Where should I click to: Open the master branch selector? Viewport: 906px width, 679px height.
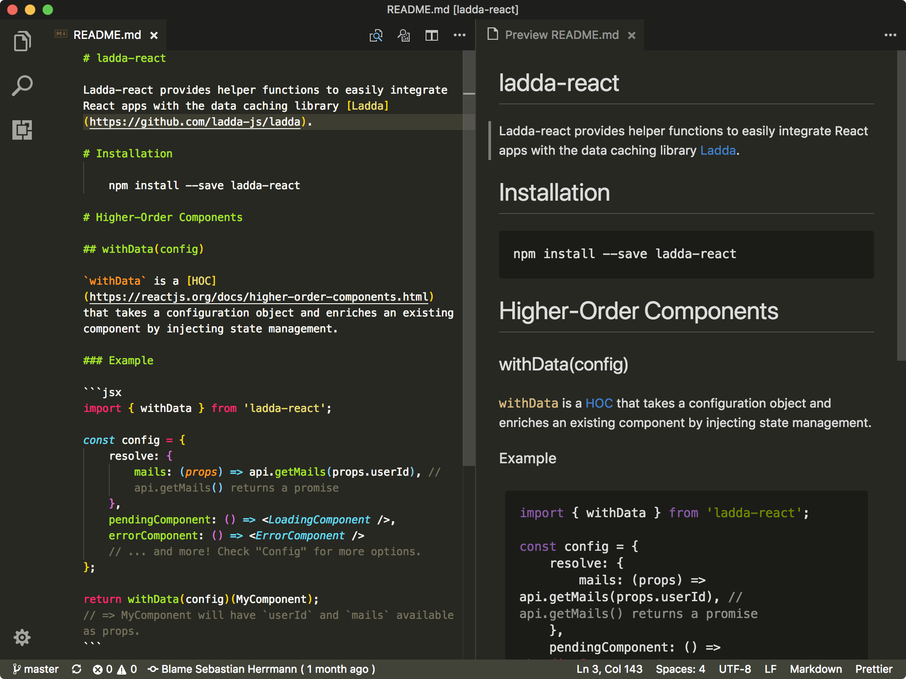[x=36, y=669]
